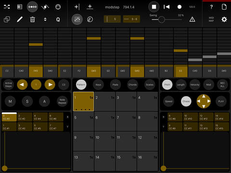Toggle the A button
The width and height of the screenshot is (231, 173).
(44, 101)
